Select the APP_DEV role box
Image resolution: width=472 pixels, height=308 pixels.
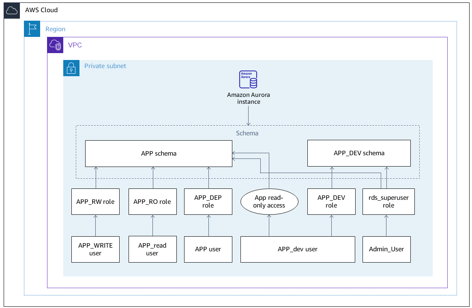(x=331, y=201)
